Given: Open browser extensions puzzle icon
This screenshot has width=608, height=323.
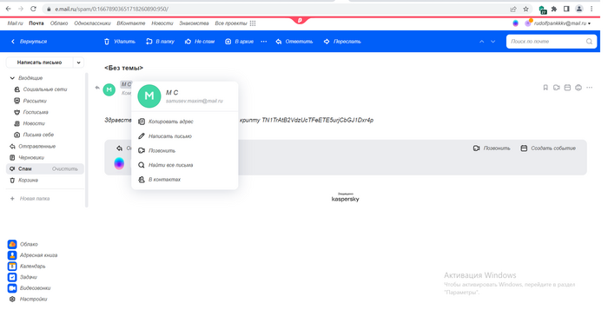Looking at the screenshot, I should (554, 9).
